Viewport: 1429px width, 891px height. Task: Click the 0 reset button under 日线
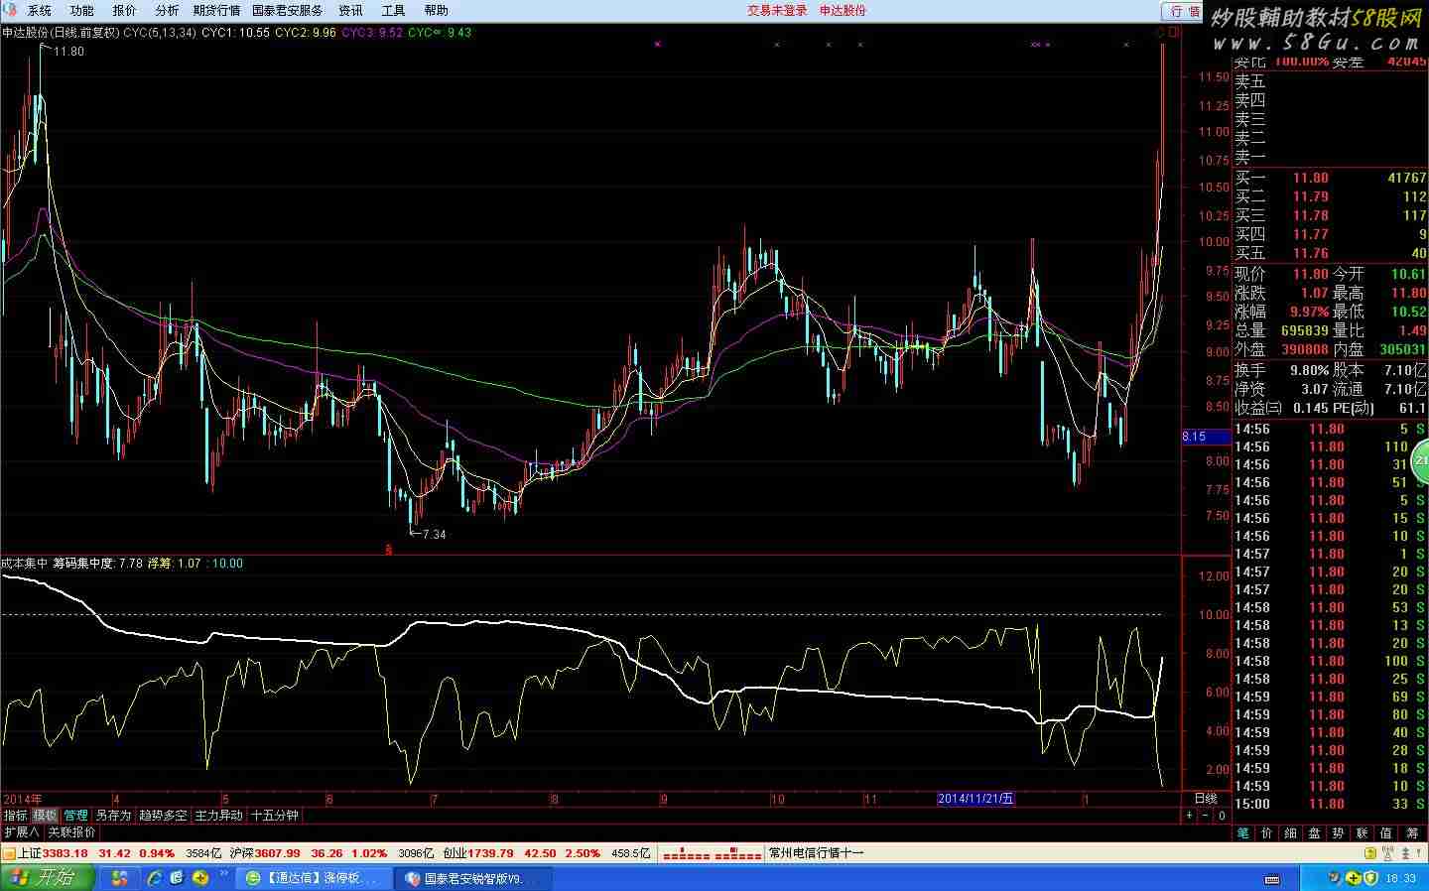(1222, 815)
